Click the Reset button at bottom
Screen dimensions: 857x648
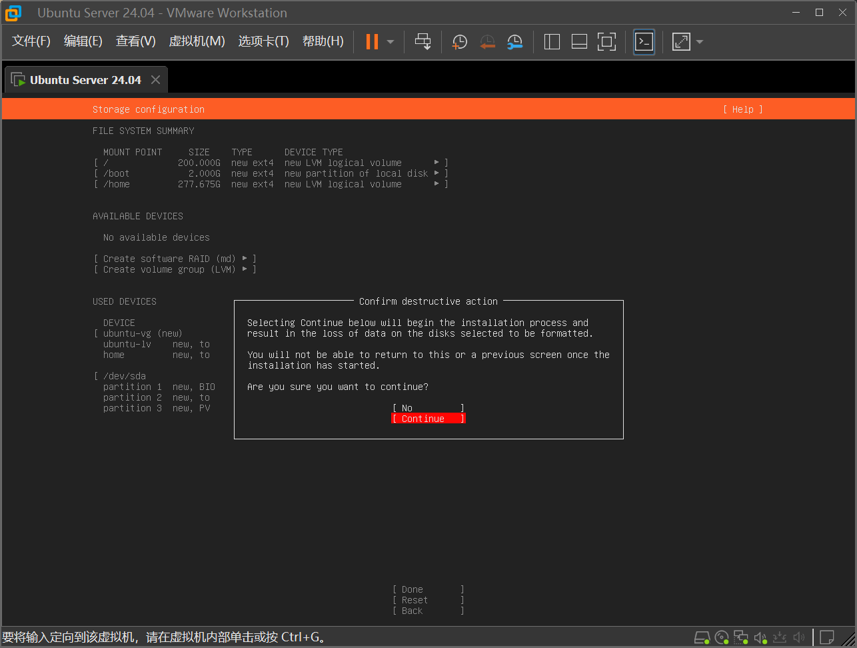click(x=428, y=600)
